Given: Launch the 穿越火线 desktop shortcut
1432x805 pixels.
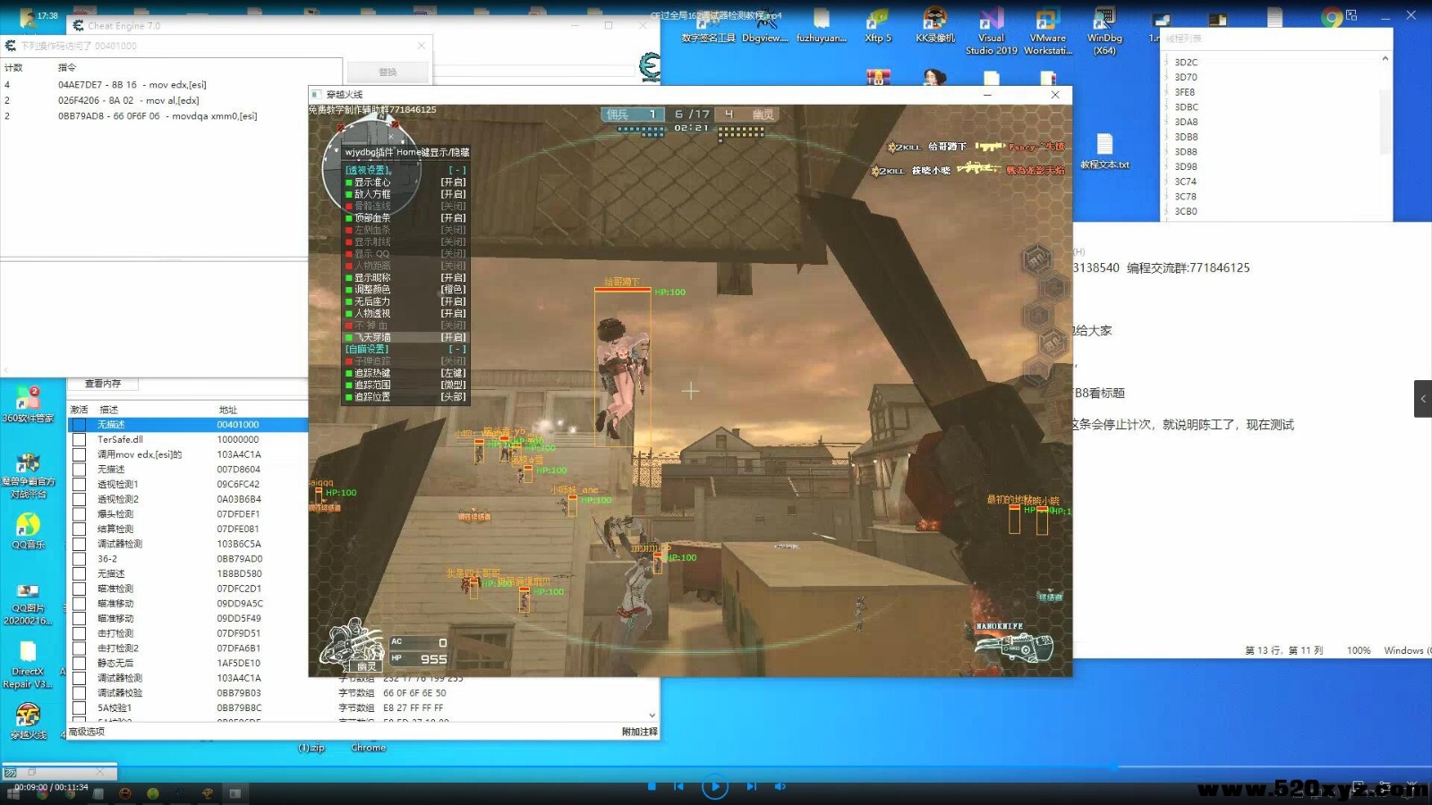Looking at the screenshot, I should click(28, 721).
